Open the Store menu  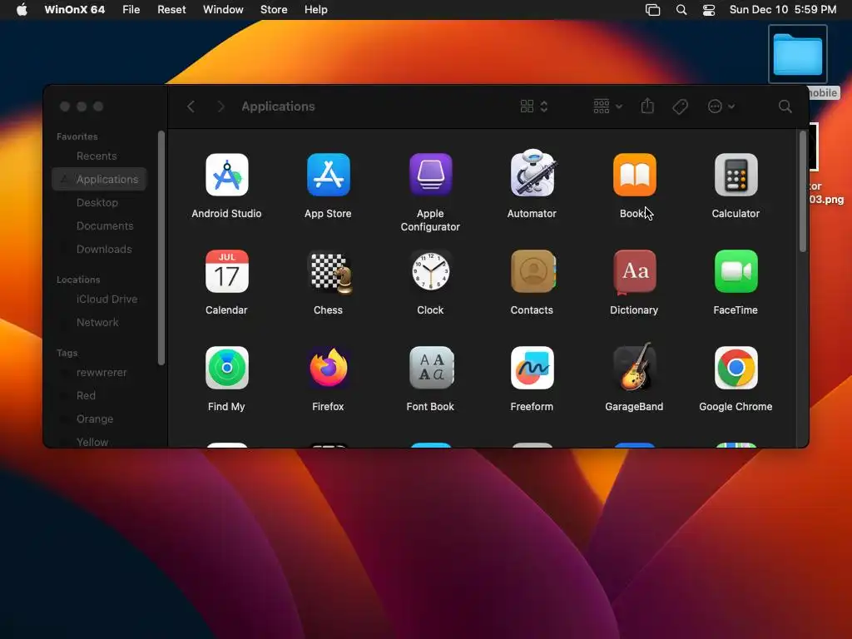(x=274, y=10)
